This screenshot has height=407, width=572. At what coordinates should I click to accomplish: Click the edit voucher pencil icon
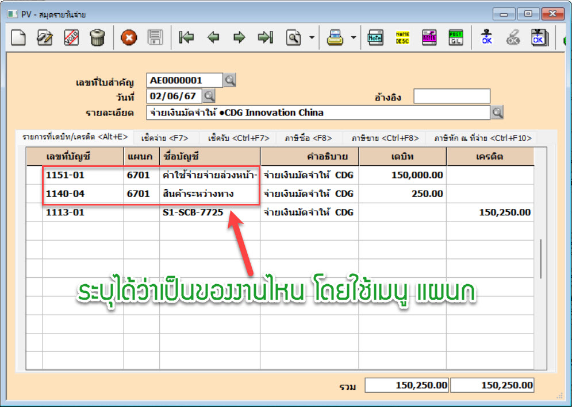[x=45, y=38]
